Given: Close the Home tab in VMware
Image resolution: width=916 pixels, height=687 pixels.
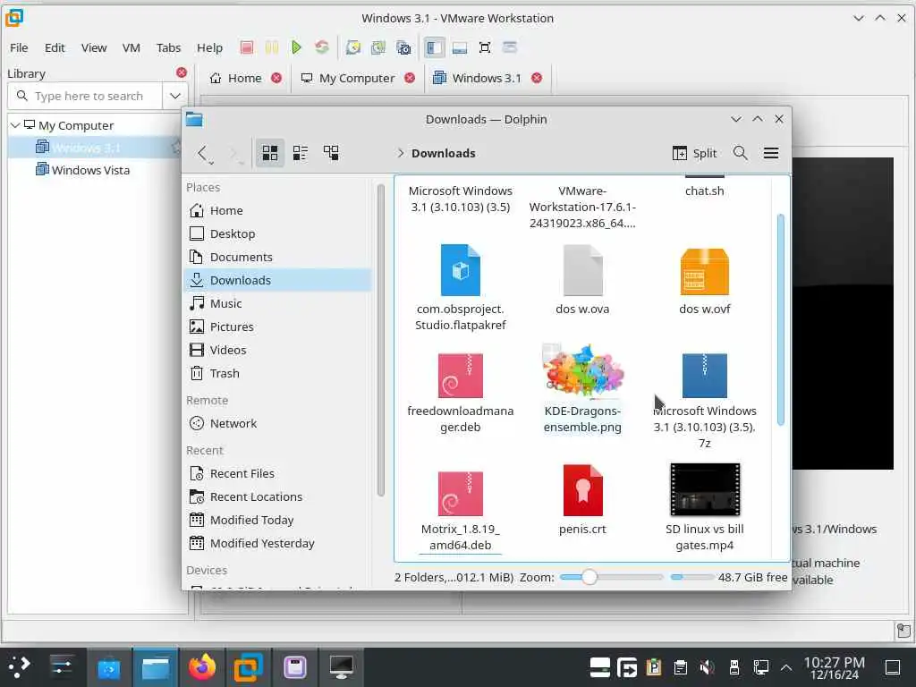Looking at the screenshot, I should click(x=276, y=78).
